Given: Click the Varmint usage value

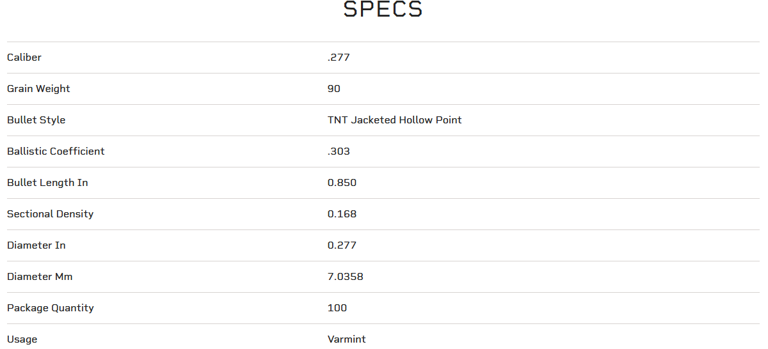Looking at the screenshot, I should click(346, 339).
